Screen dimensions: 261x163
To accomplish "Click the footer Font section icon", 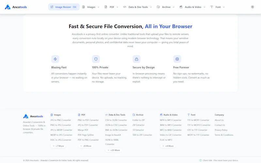I will [189, 115].
